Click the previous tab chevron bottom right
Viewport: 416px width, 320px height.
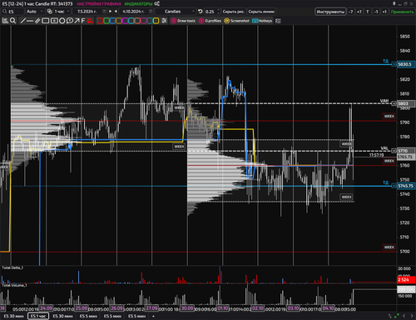(404, 316)
